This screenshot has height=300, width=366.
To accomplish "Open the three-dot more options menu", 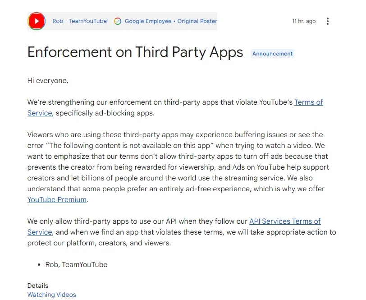I will tap(328, 21).
